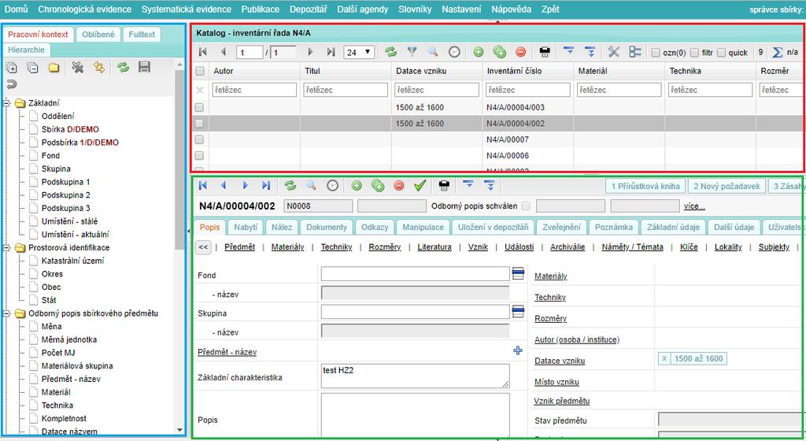The image size is (806, 441).
Task: Toggle Odborný popis schválen checkbox
Action: coord(525,206)
